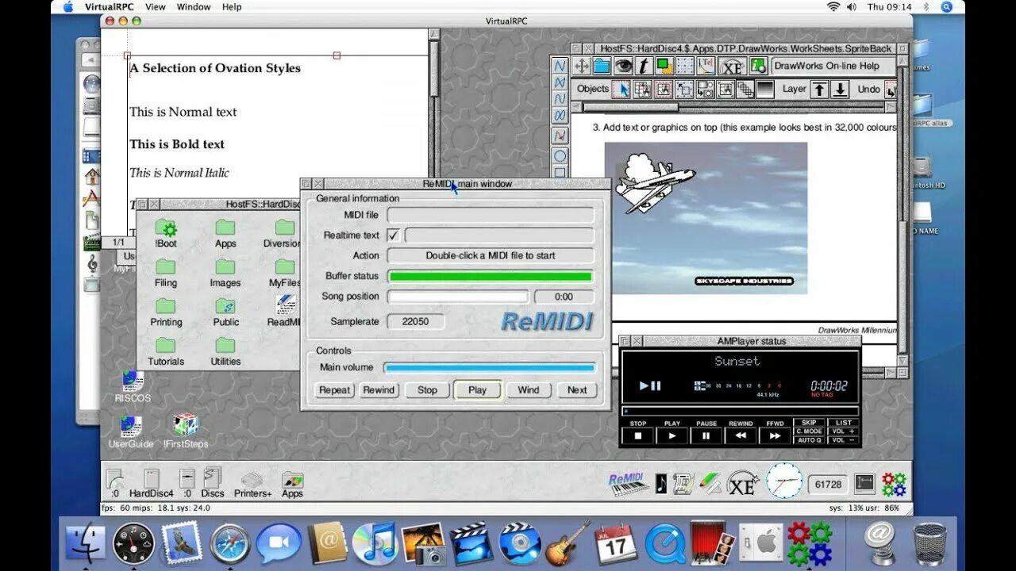This screenshot has width=1016, height=571.
Task: Click the Play button in ReMIDI
Action: coord(477,390)
